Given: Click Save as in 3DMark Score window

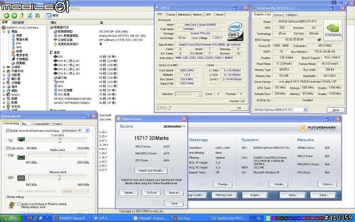Looking at the screenshot, I should point(175,193).
